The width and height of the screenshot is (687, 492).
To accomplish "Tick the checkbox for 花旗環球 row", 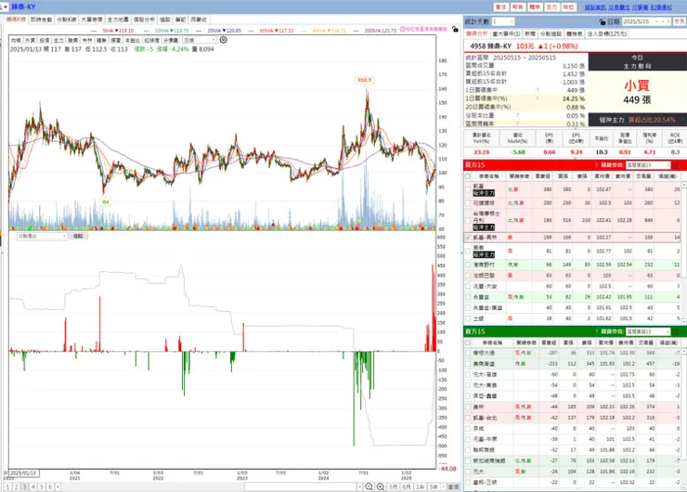I will [468, 203].
